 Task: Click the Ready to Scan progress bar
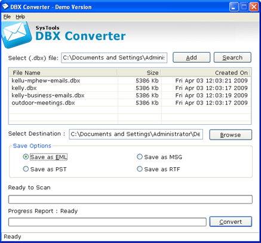click(130, 199)
